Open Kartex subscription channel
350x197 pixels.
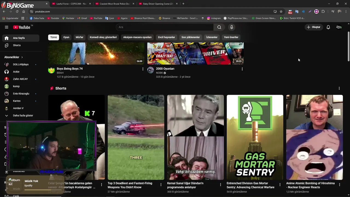pos(21,101)
